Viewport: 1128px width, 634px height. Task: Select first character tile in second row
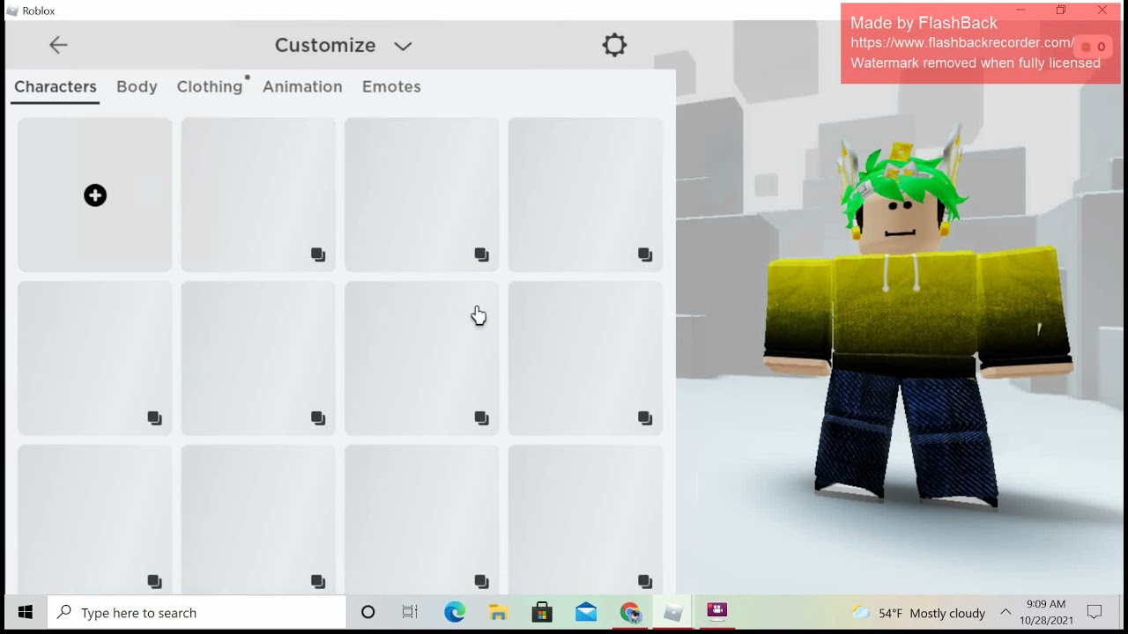[95, 358]
